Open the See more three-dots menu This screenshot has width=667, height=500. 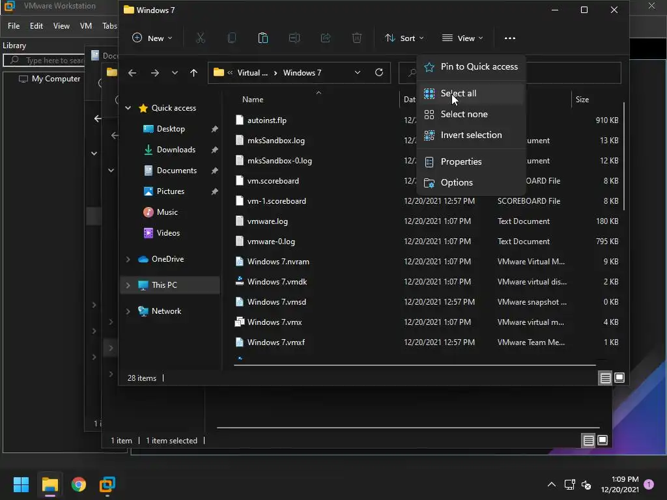click(509, 38)
